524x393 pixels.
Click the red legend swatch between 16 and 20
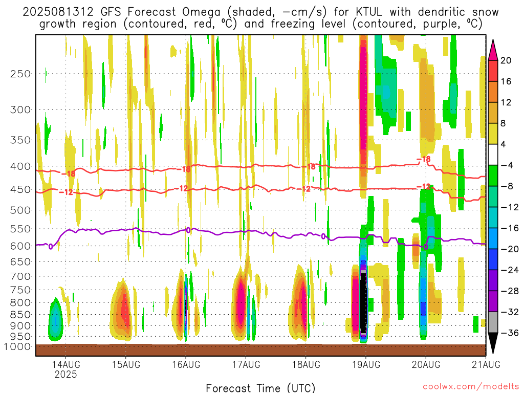pyautogui.click(x=493, y=71)
